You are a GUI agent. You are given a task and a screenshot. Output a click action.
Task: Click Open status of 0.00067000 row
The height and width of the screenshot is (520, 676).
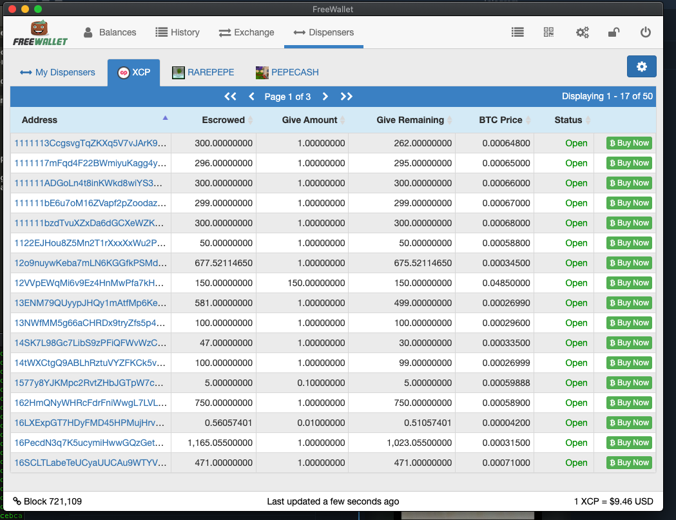tap(576, 203)
